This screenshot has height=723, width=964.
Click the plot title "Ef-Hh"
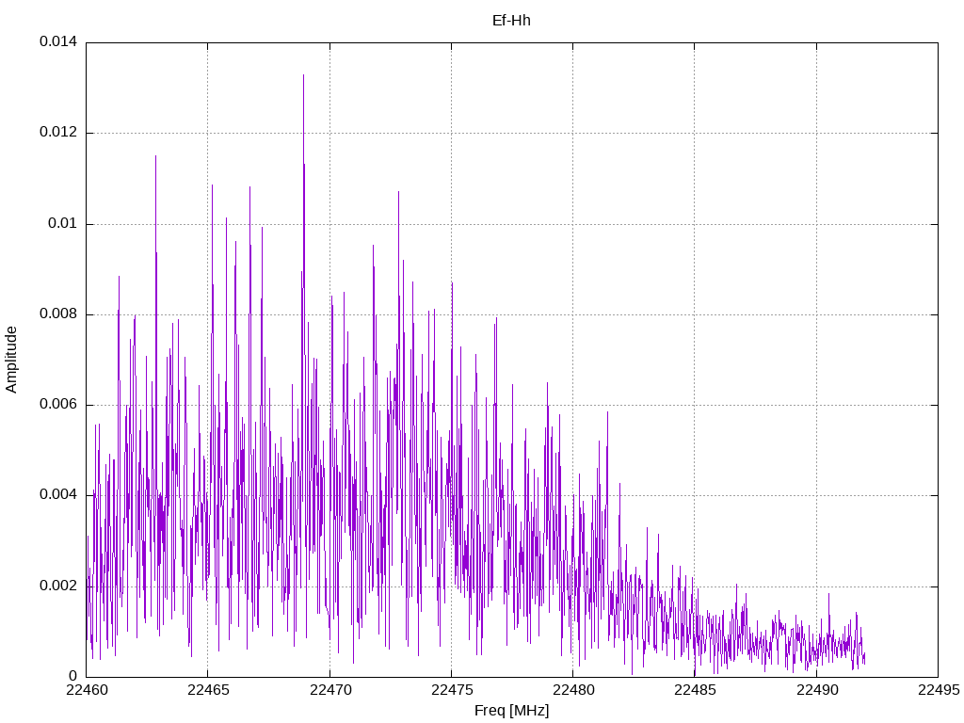click(x=511, y=21)
